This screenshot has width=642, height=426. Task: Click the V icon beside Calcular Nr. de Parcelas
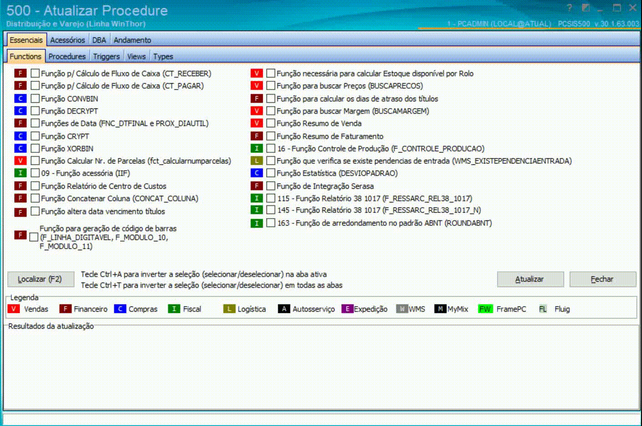[x=20, y=160]
